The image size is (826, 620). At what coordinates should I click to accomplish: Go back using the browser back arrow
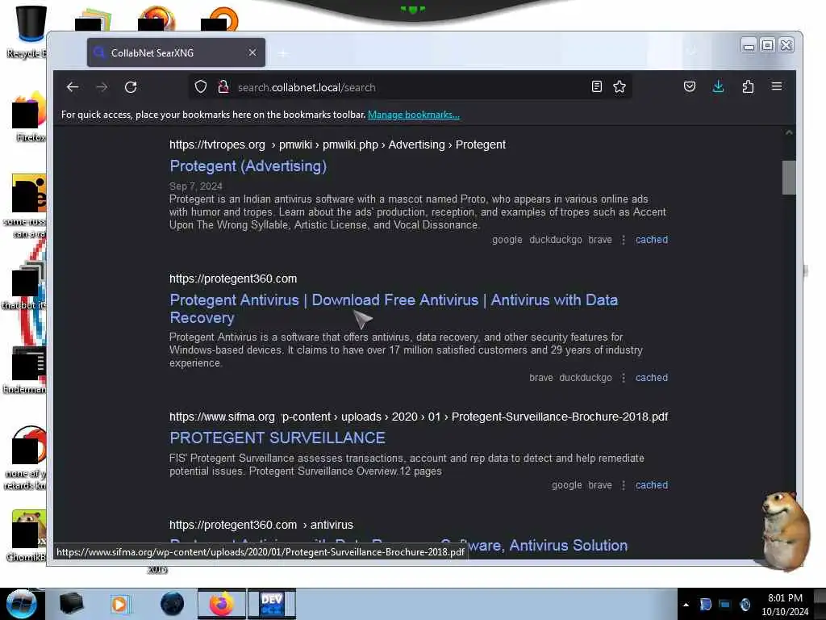pyautogui.click(x=73, y=87)
